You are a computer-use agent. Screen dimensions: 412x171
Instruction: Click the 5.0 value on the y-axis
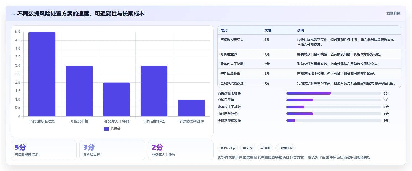17,32
